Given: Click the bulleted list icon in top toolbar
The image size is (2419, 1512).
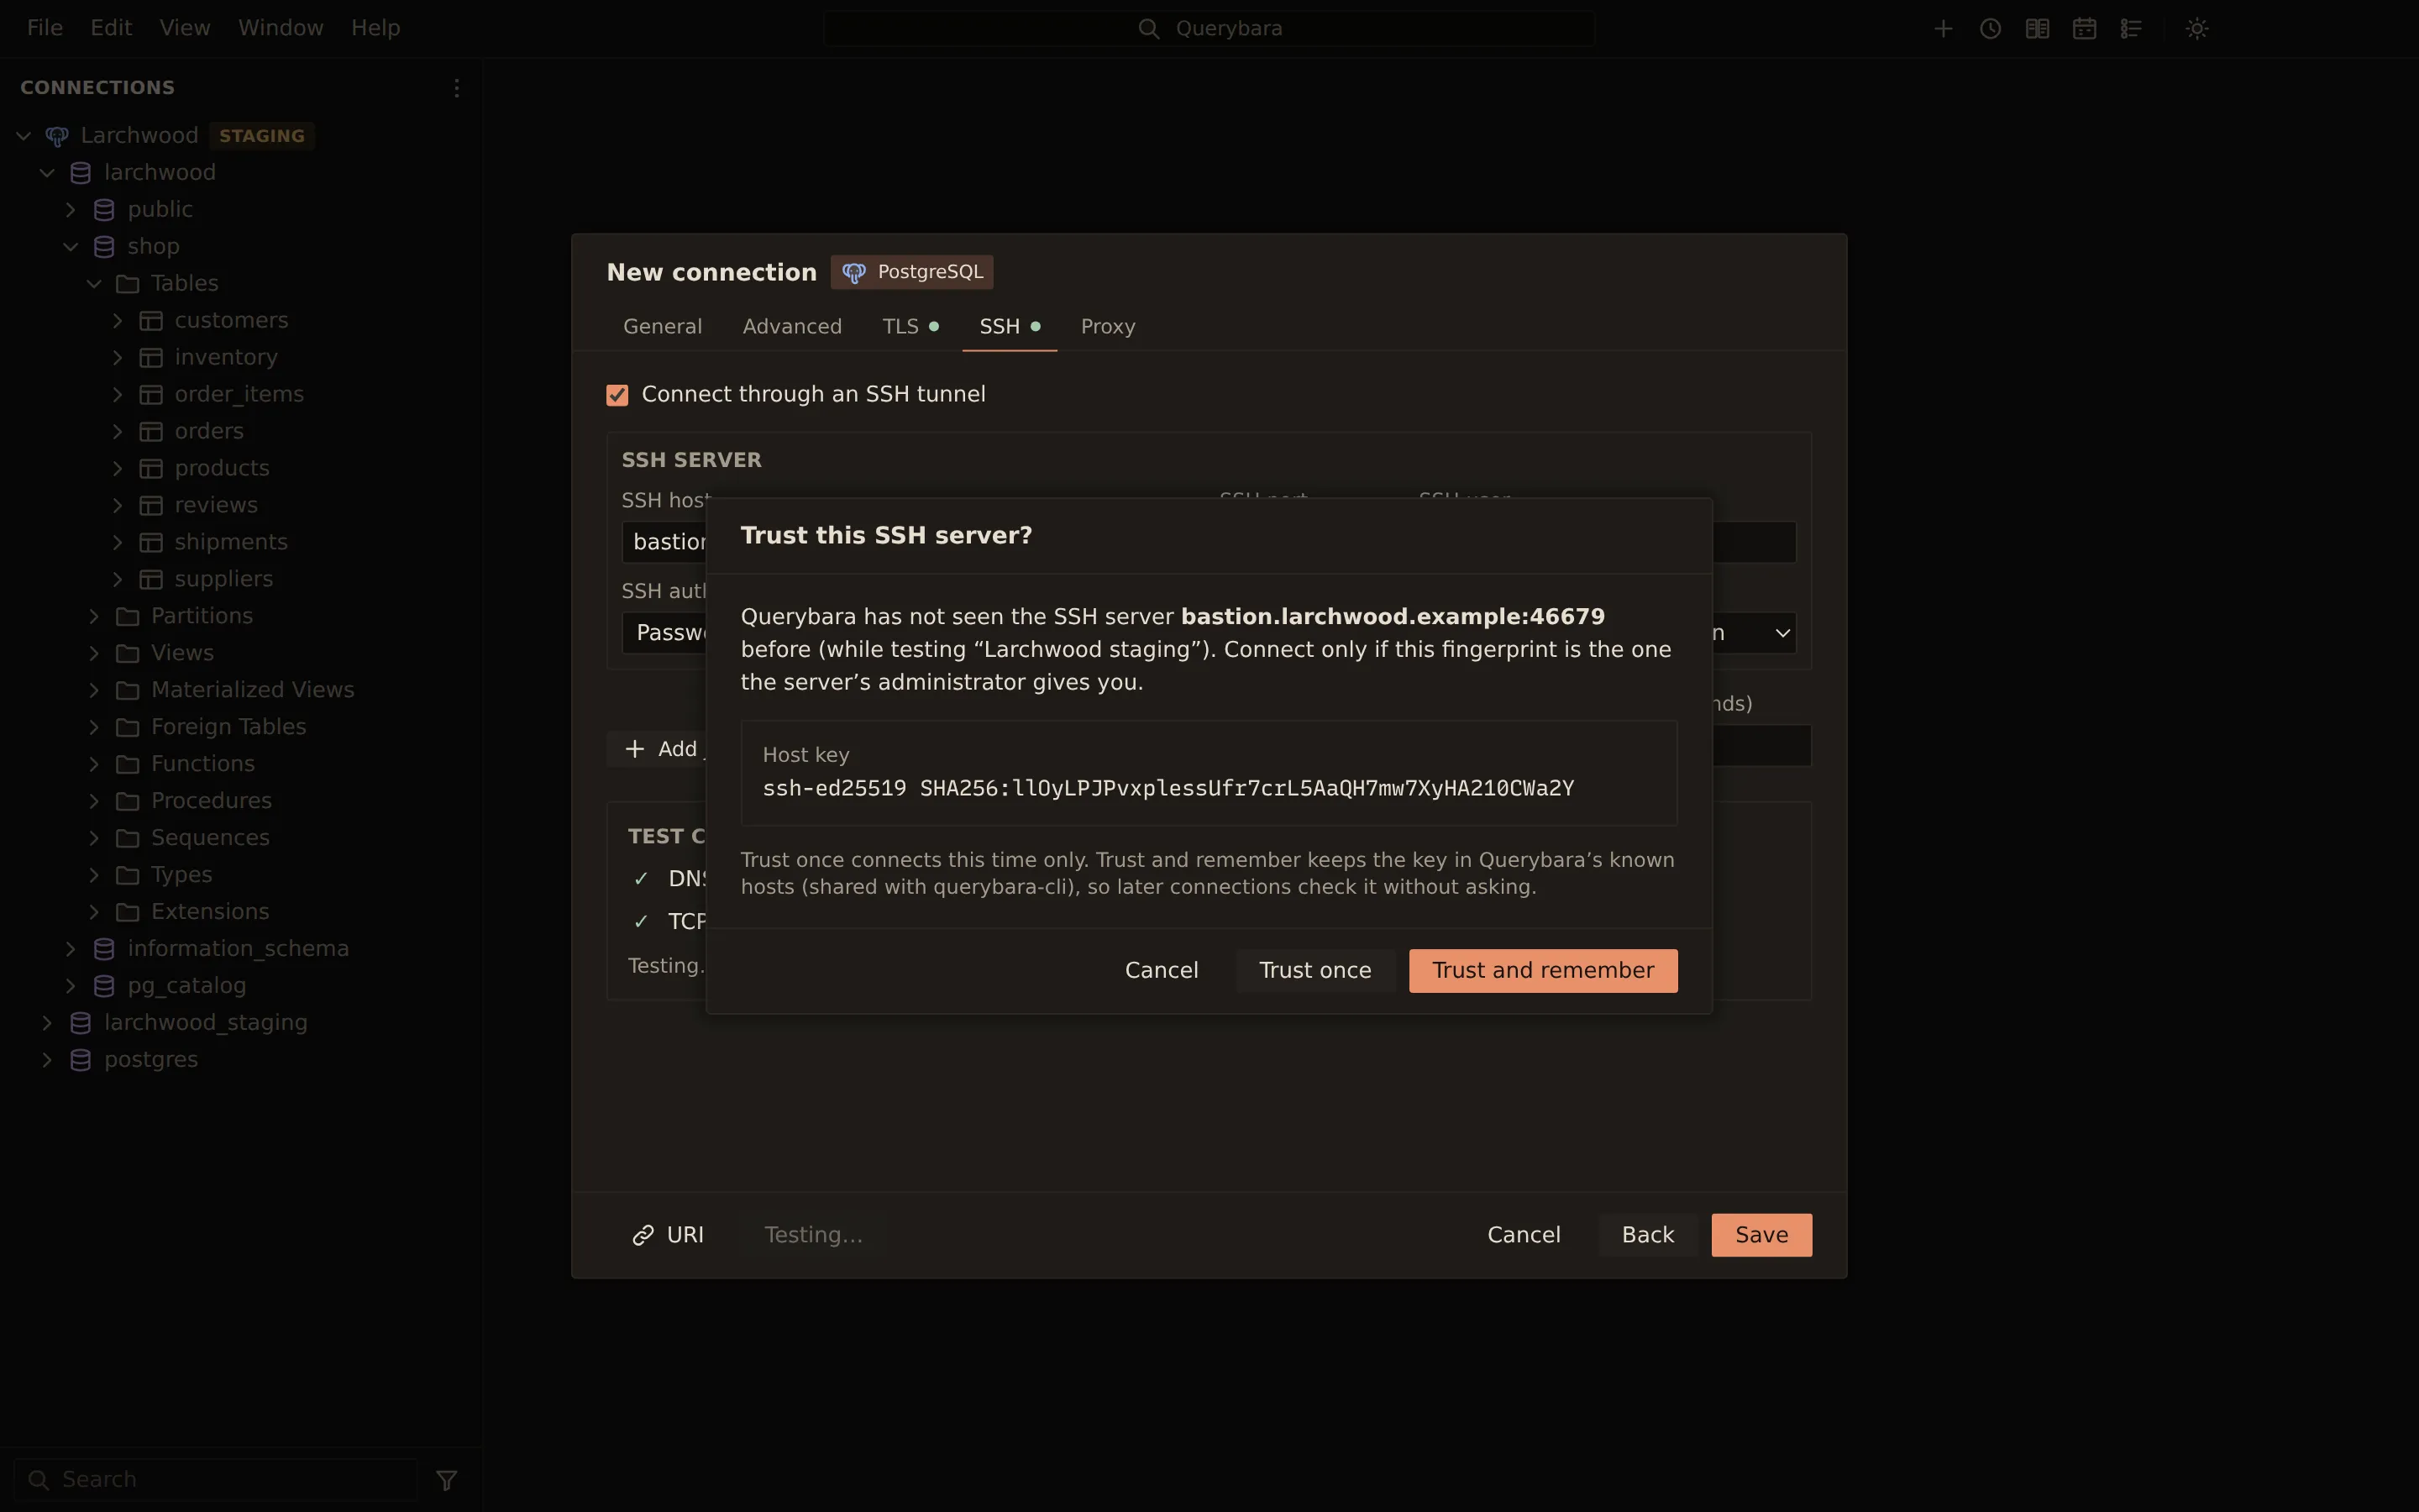Looking at the screenshot, I should [2131, 28].
